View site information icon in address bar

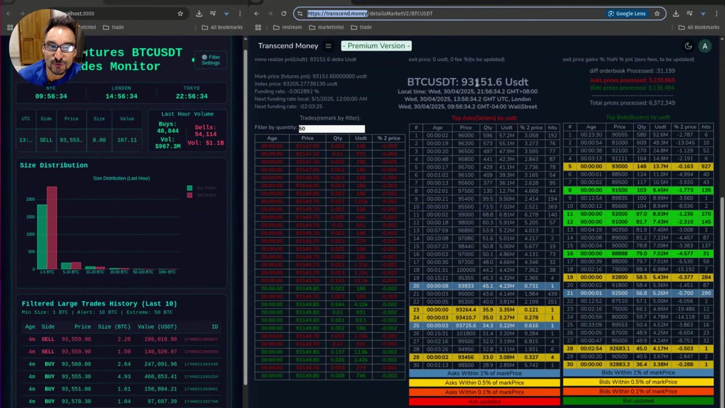click(x=300, y=14)
